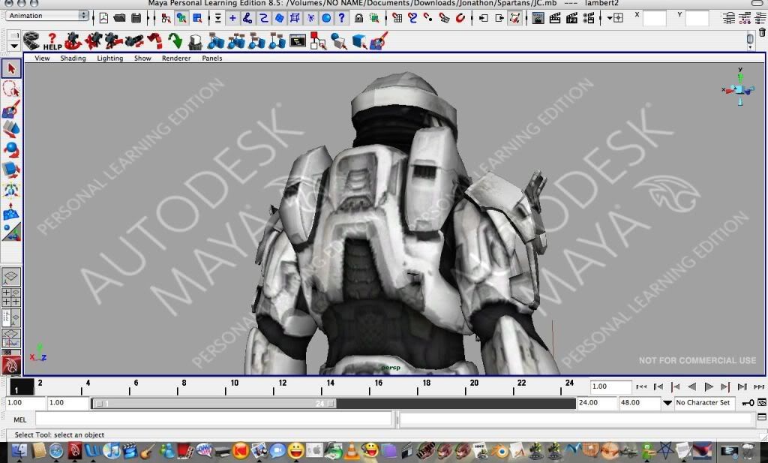
Task: Open Finder in the Dock
Action: (x=19, y=451)
